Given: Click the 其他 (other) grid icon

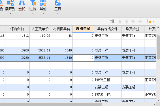Looking at the screenshot, I should point(43,3).
